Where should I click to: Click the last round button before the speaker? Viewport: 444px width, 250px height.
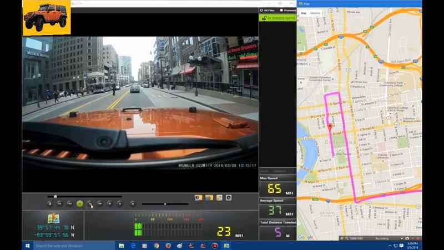(x=120, y=203)
